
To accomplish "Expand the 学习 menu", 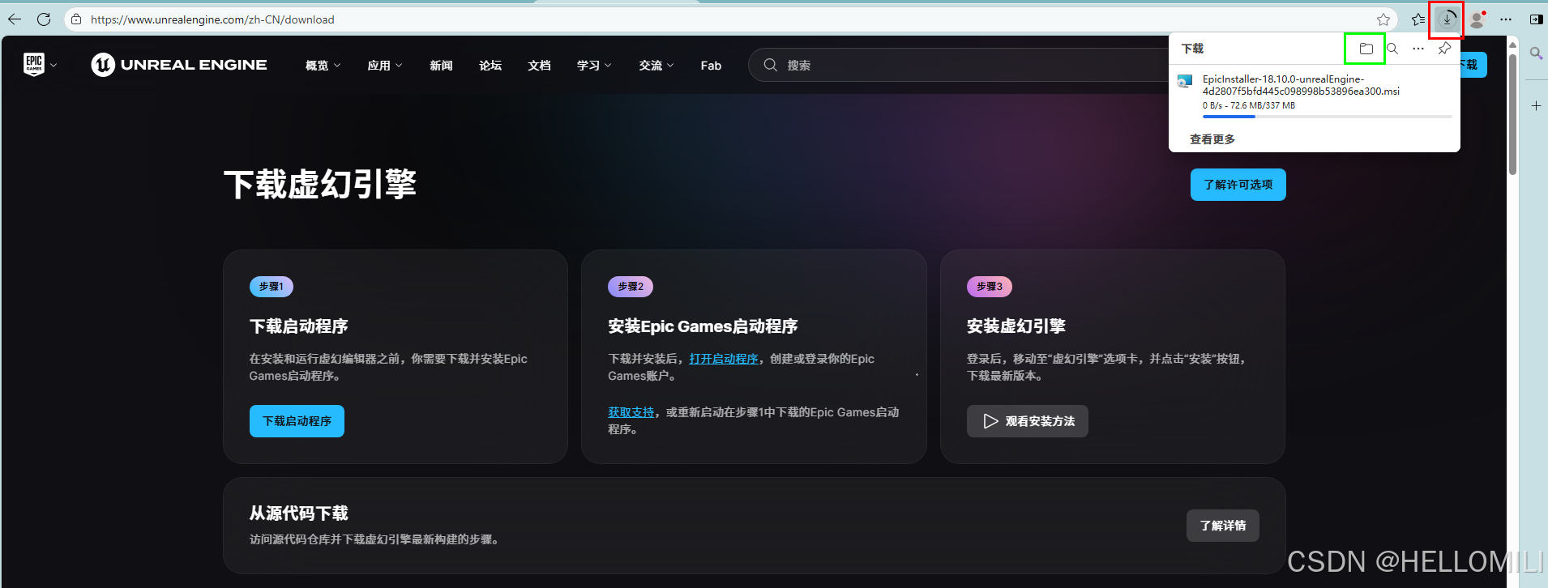I will (594, 66).
